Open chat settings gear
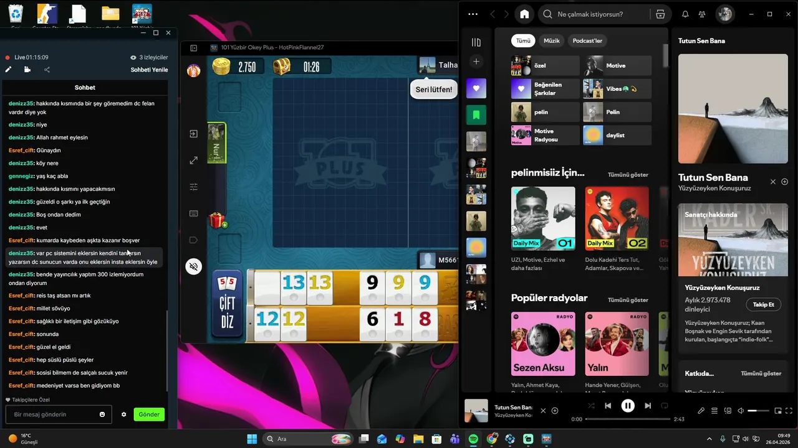Image resolution: width=798 pixels, height=448 pixels. [123, 414]
